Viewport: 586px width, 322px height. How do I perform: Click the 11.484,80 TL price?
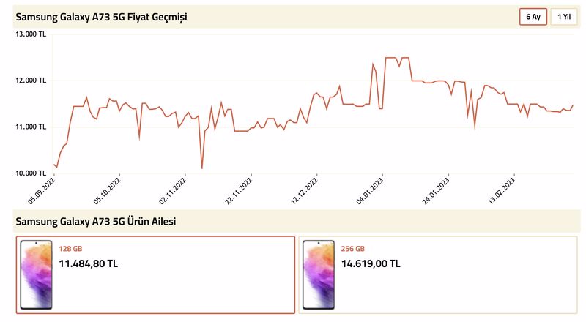coord(88,263)
